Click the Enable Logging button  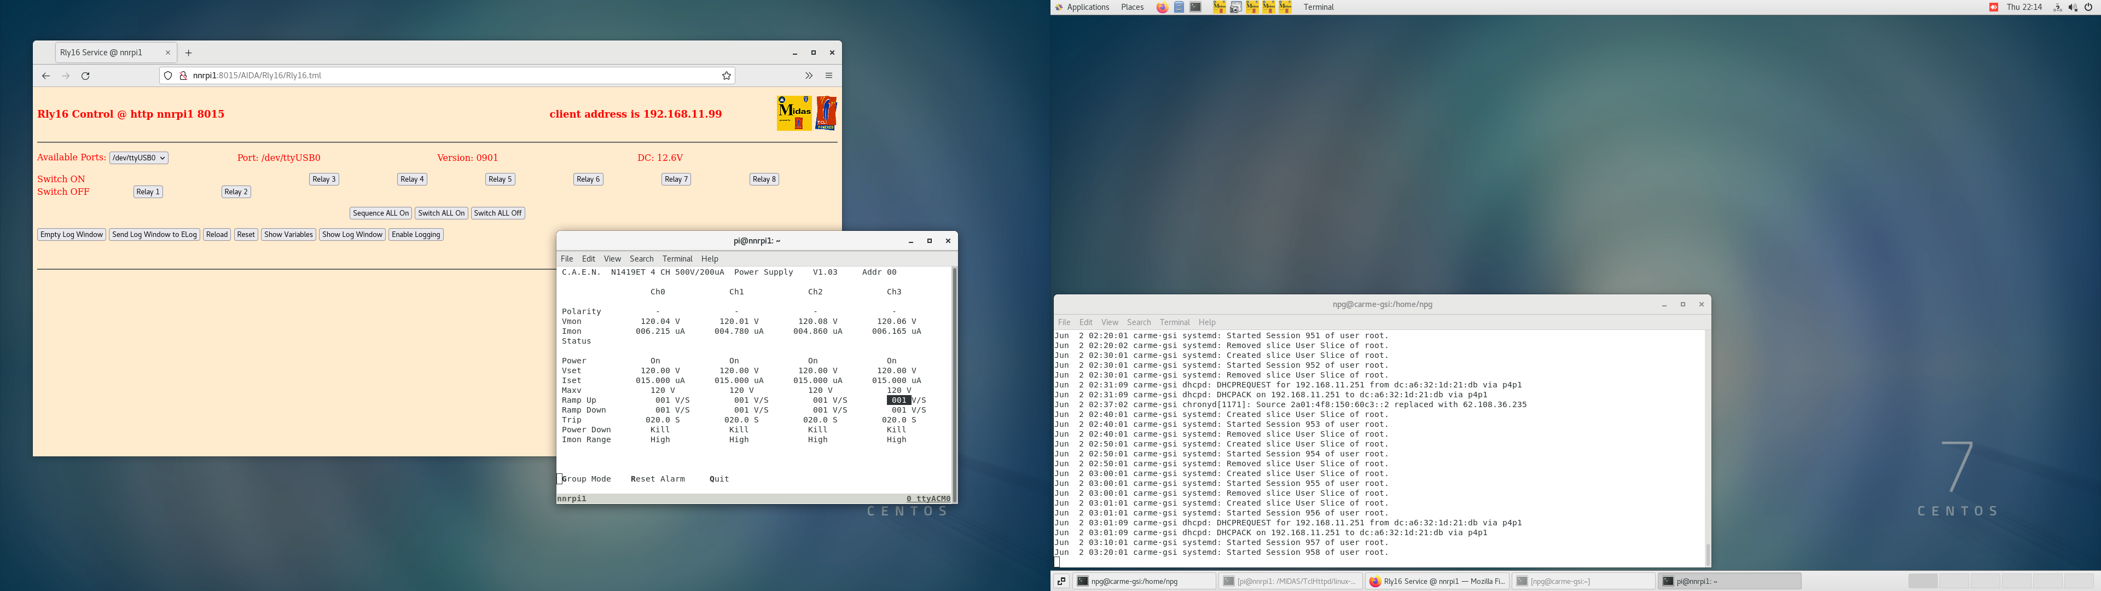point(416,235)
